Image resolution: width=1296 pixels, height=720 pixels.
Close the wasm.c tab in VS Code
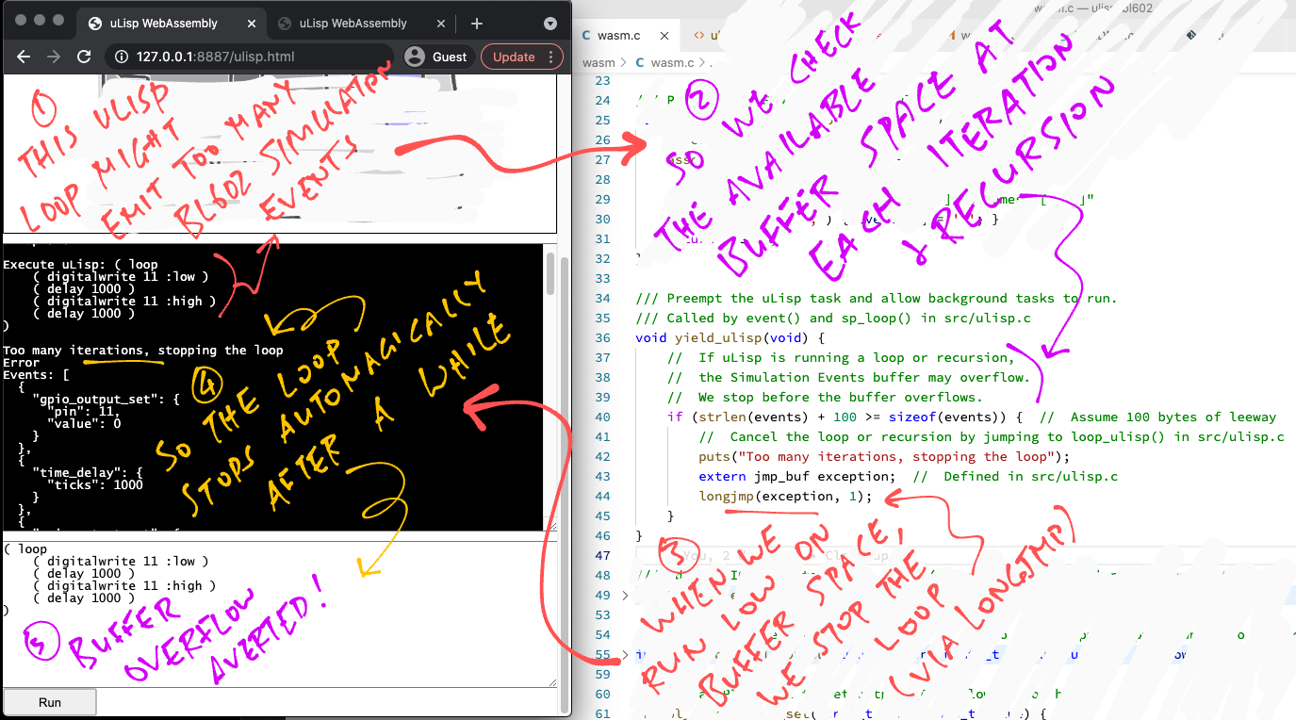point(664,36)
